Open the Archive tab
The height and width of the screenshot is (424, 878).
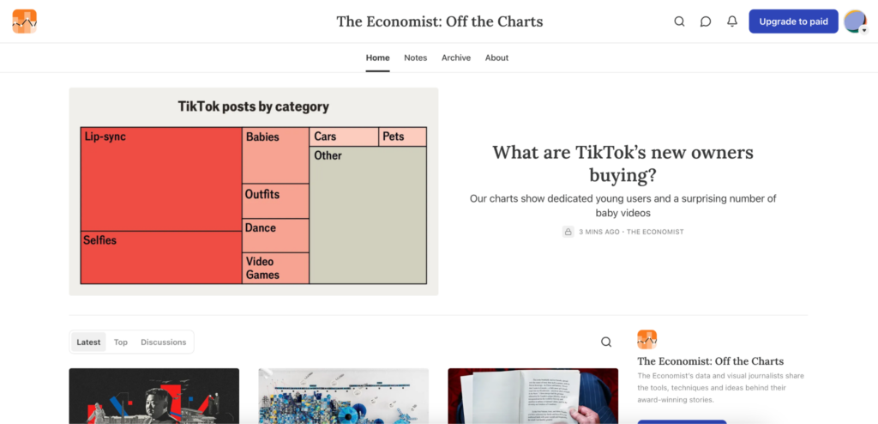(x=456, y=58)
